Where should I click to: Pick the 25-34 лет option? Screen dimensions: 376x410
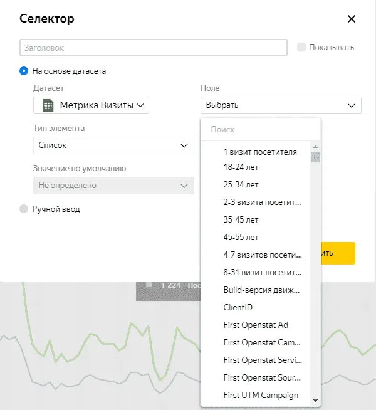[241, 185]
